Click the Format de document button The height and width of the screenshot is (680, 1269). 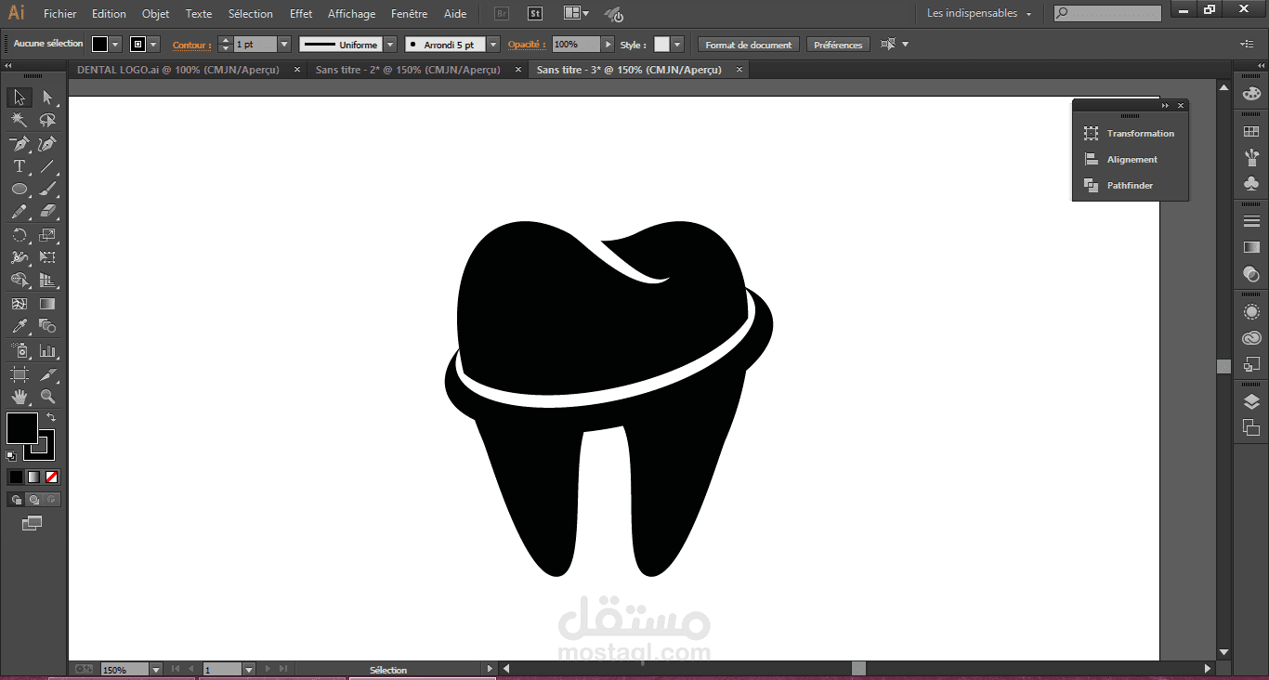pos(748,45)
